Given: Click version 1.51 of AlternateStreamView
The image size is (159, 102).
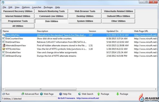Looking at the screenshot, I should point(91,46).
